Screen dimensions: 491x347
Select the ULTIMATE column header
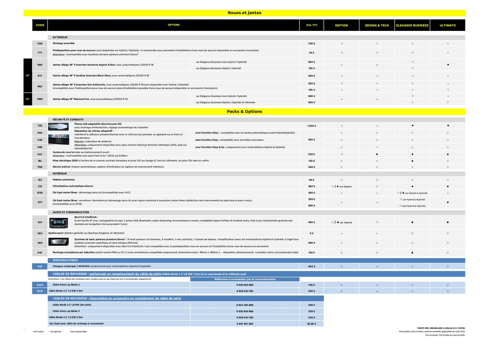(x=448, y=25)
